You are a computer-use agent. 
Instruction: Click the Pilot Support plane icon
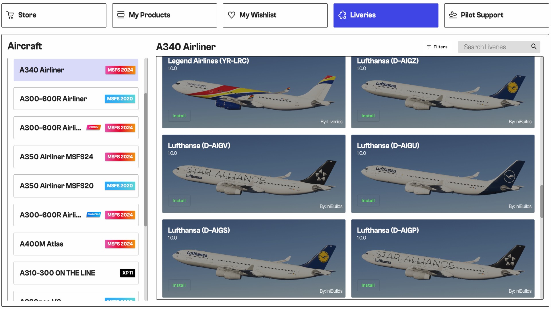pyautogui.click(x=453, y=15)
